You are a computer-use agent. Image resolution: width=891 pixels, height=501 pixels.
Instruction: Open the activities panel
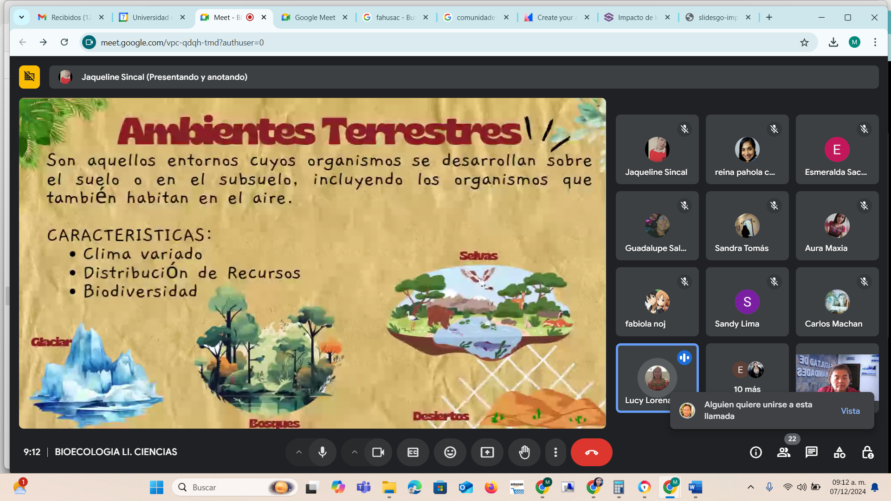(x=839, y=452)
